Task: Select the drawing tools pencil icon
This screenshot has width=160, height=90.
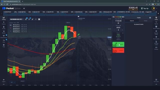Action: click(32, 19)
